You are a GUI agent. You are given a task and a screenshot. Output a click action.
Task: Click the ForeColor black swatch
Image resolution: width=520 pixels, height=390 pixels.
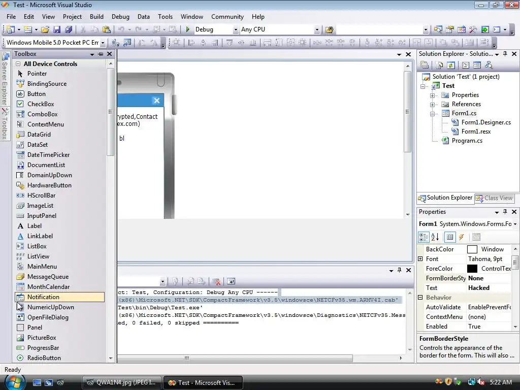coord(472,269)
